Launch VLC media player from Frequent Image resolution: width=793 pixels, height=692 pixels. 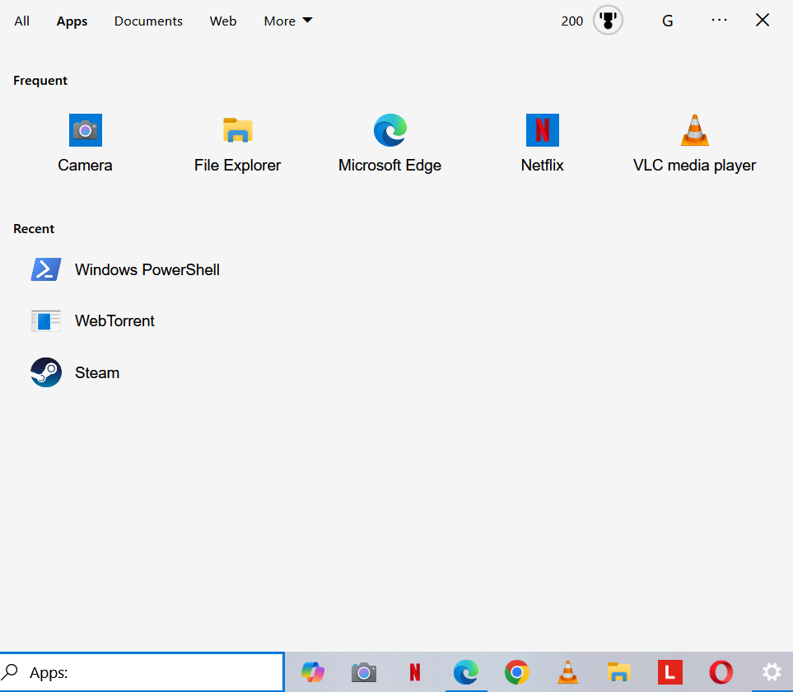coord(694,143)
